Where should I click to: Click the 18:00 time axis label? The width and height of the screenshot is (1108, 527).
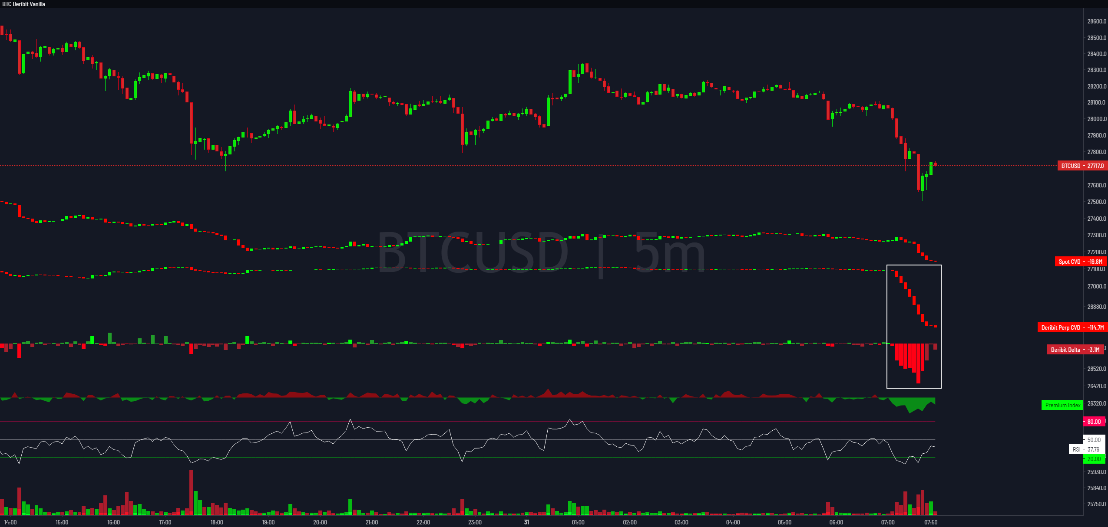217,522
